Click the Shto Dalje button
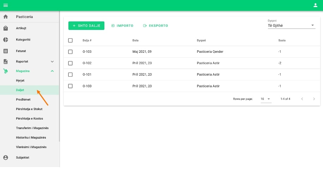 (86, 26)
